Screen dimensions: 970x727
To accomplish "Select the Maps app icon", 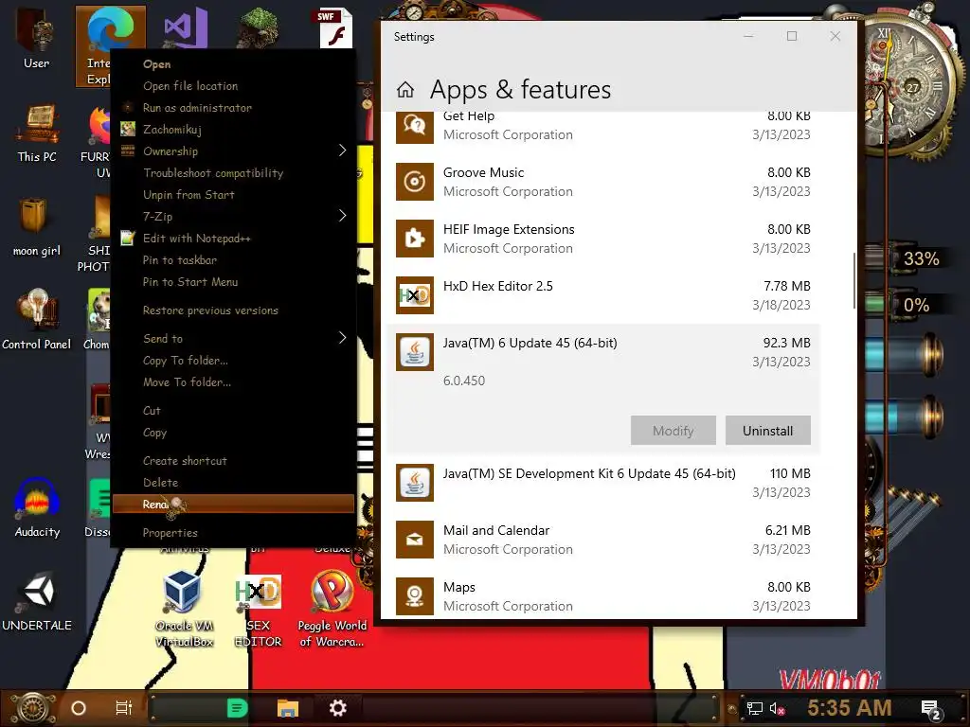I will 415,596.
